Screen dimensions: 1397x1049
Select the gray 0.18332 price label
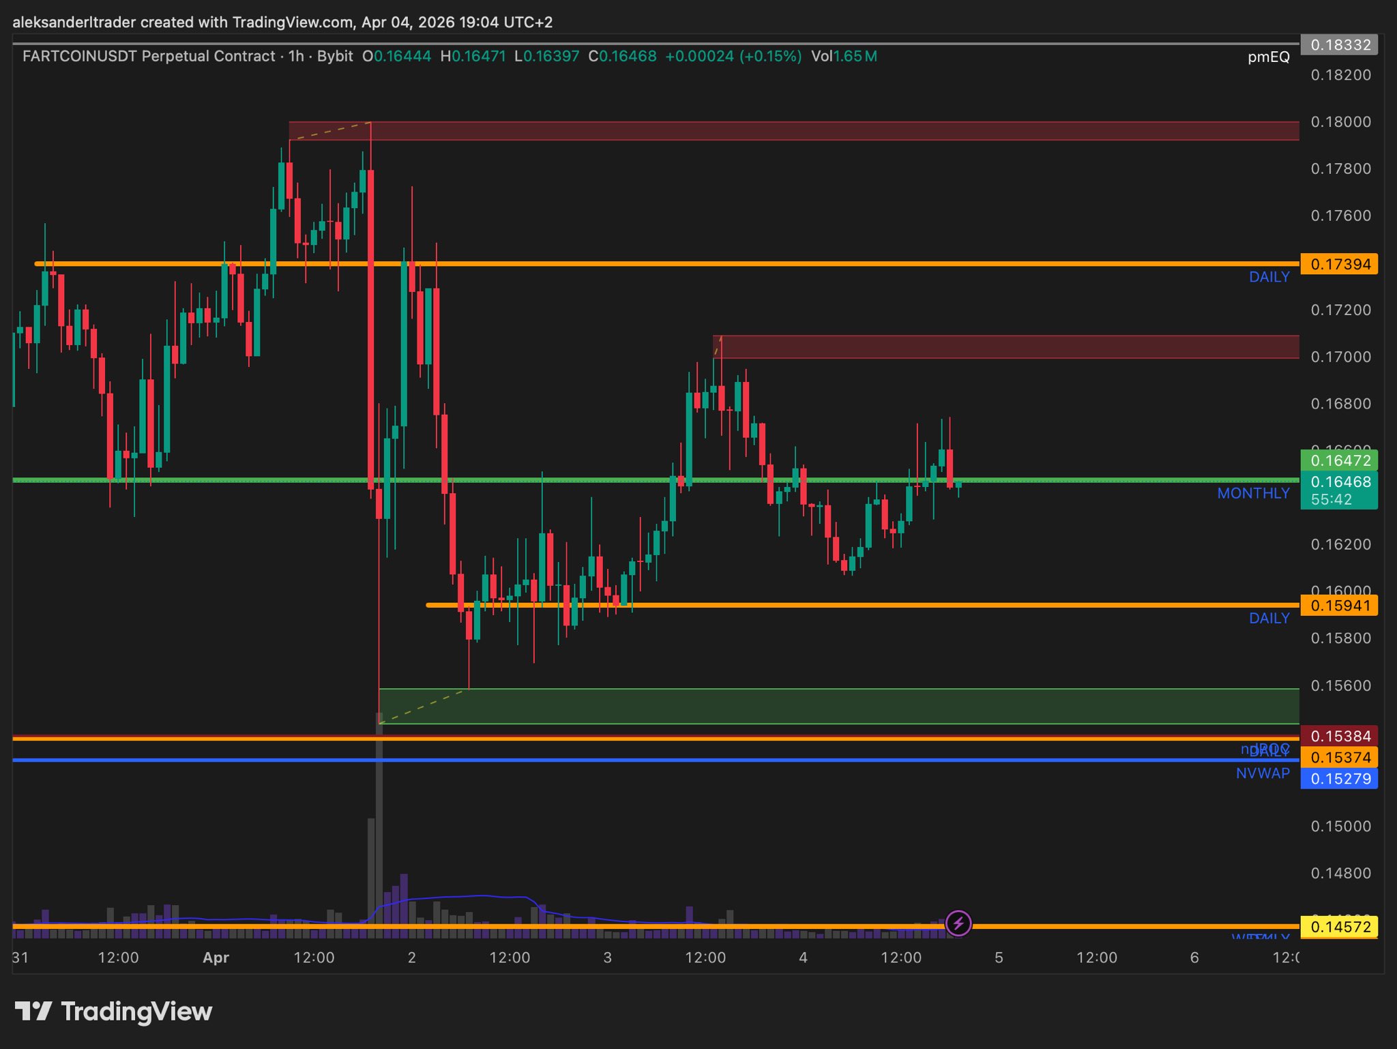point(1339,45)
